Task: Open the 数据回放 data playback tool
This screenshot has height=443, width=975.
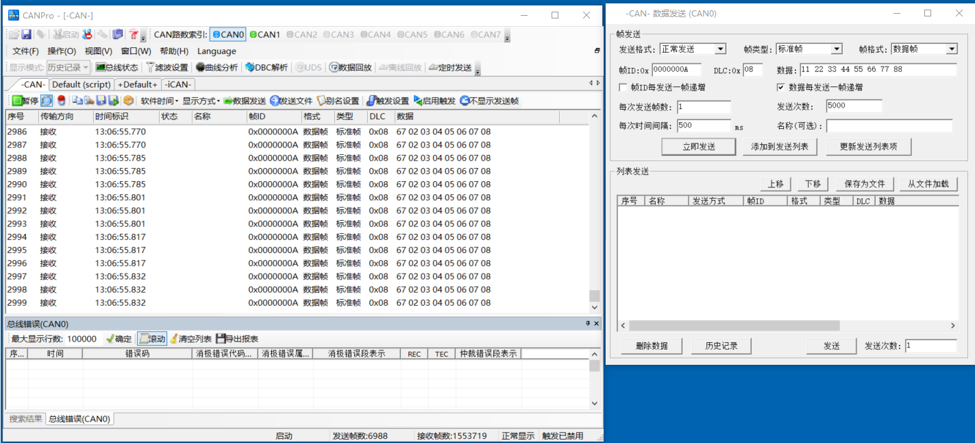Action: point(350,67)
